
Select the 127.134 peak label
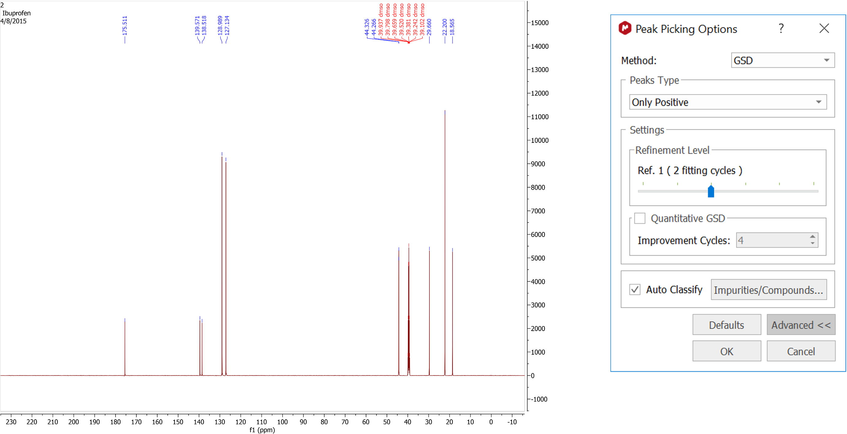(x=227, y=26)
